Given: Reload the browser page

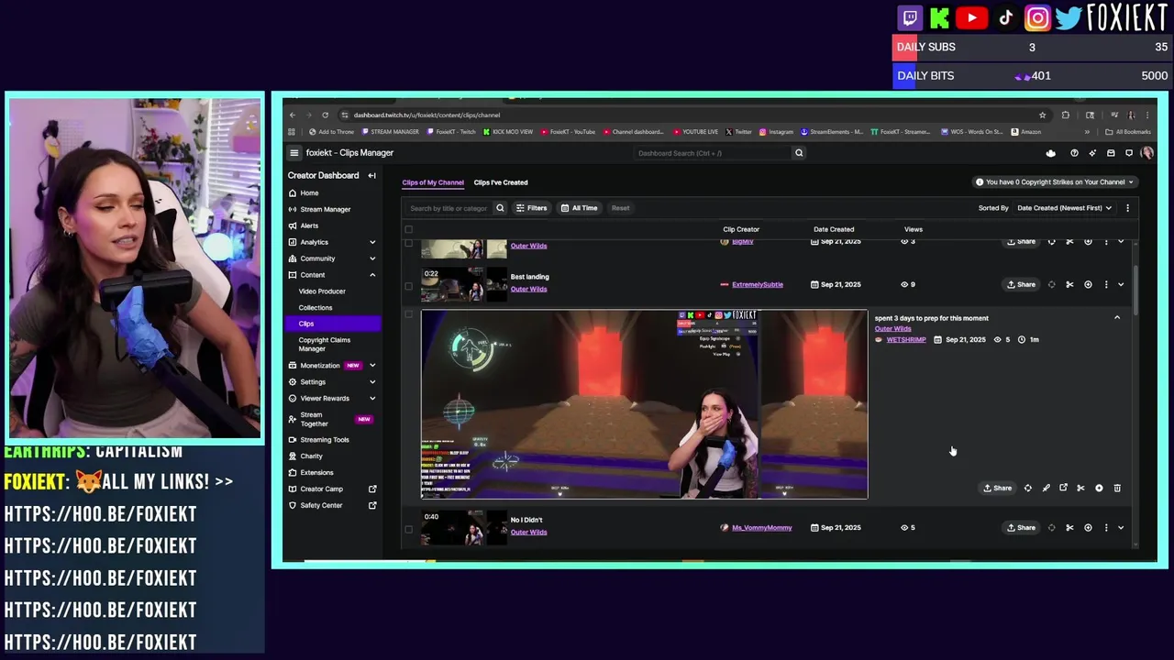Looking at the screenshot, I should point(325,115).
